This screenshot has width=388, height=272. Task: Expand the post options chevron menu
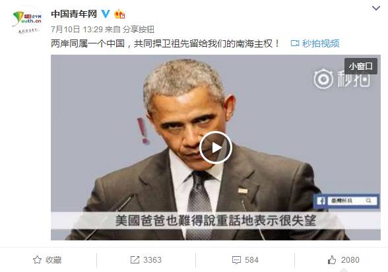click(376, 9)
